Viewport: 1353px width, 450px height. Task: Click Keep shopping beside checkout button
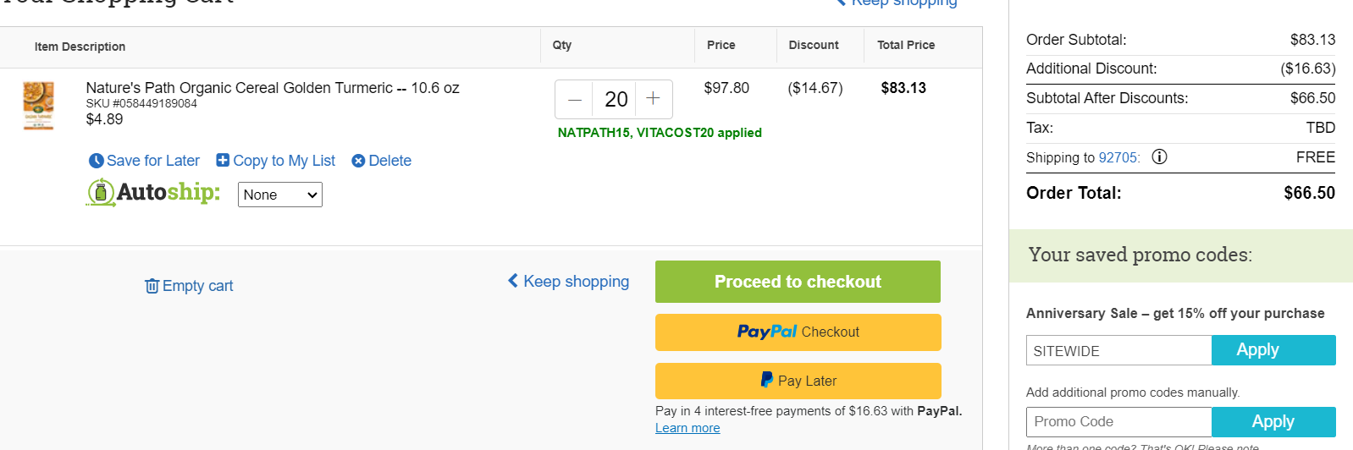coord(568,282)
